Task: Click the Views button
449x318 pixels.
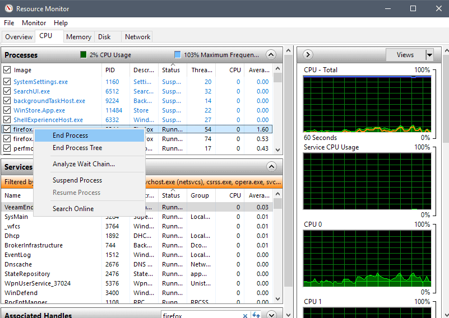Action: tap(405, 55)
